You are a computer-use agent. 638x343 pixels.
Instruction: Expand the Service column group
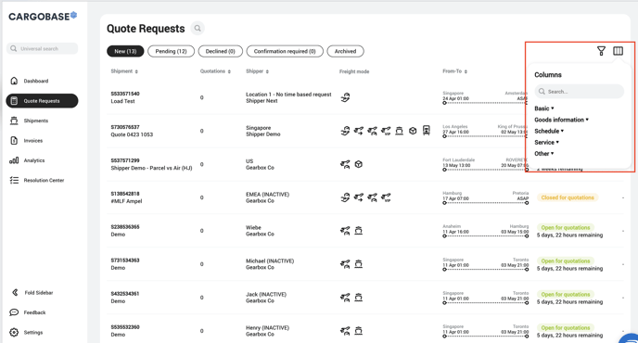pyautogui.click(x=546, y=143)
